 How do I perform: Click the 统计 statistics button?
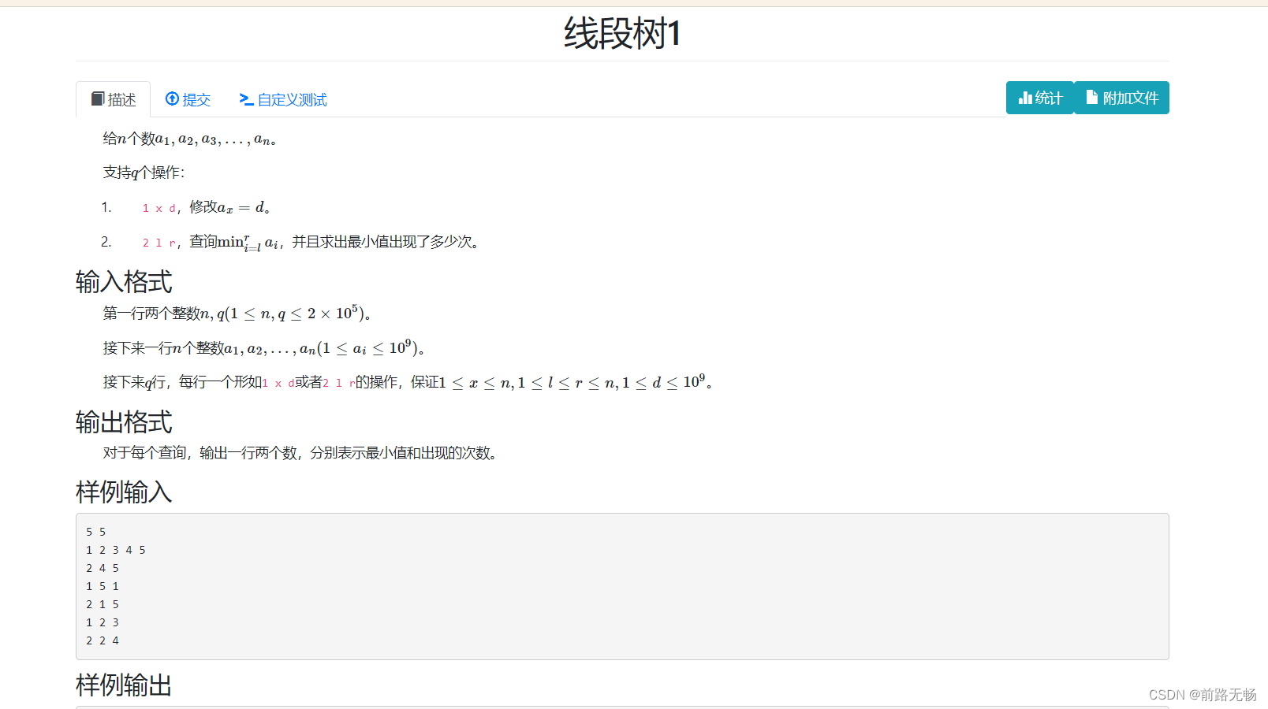[x=1040, y=98]
